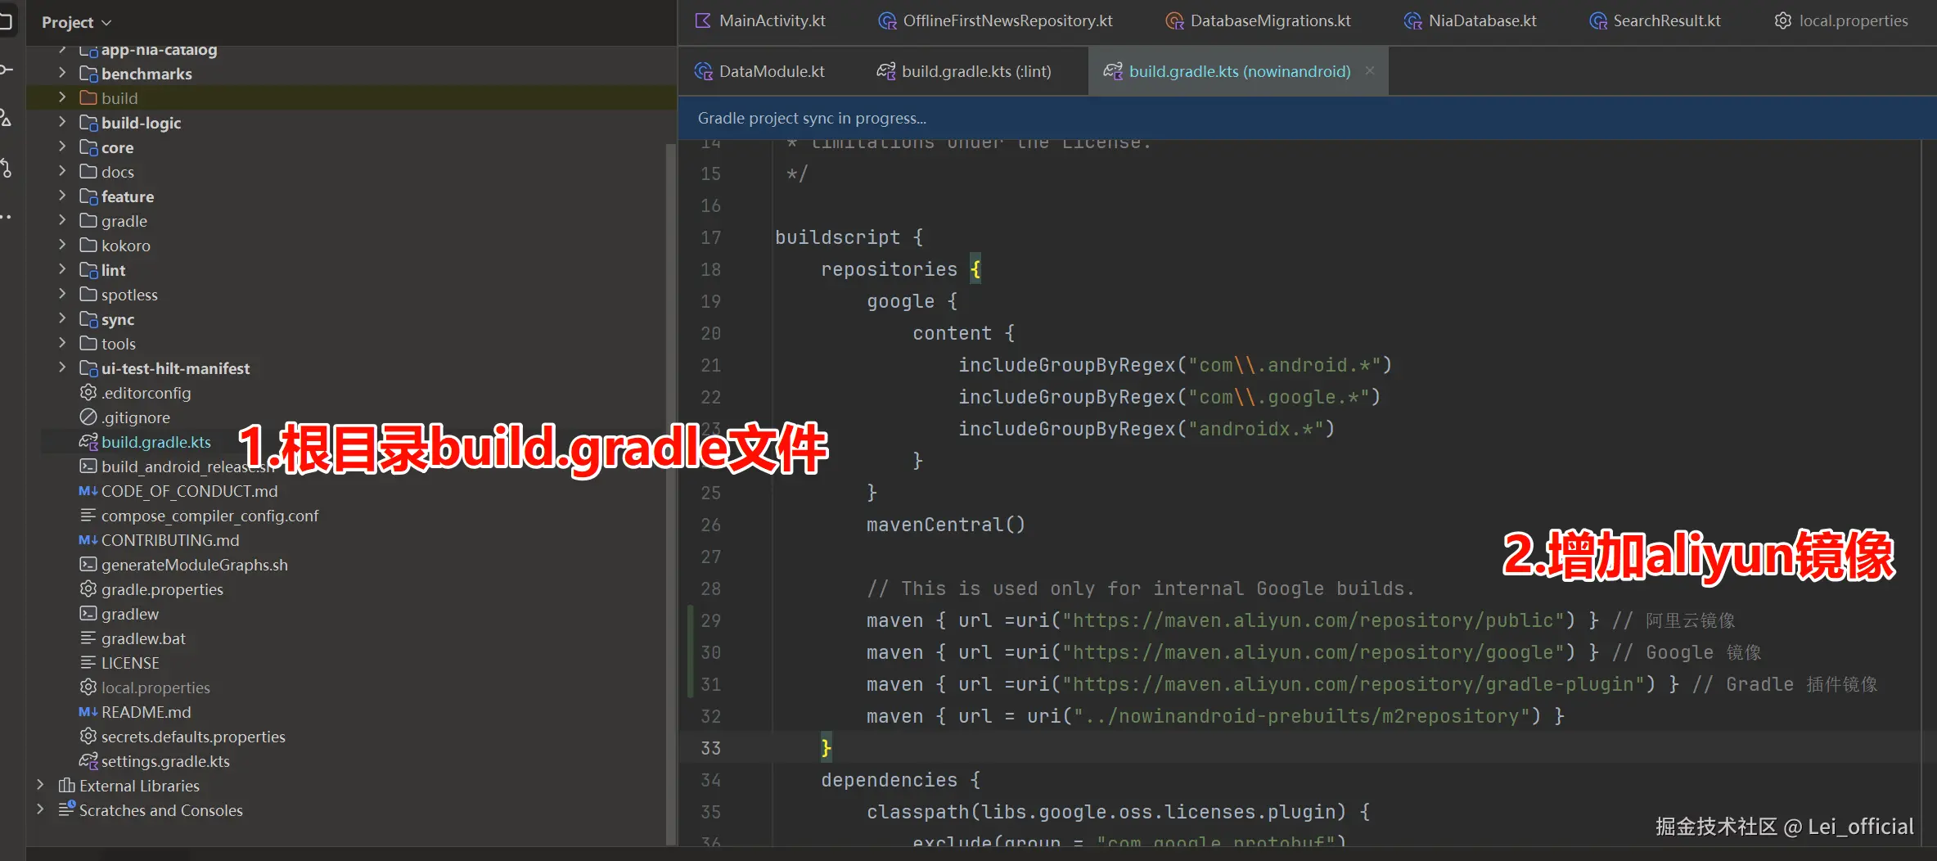The height and width of the screenshot is (861, 1937).
Task: Open the SearchResult.kt tab
Action: pyautogui.click(x=1655, y=21)
